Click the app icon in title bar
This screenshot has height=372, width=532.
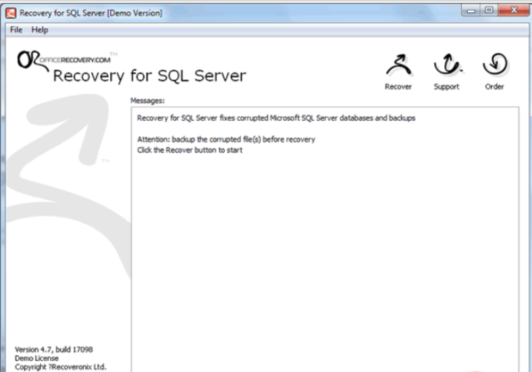coord(11,14)
